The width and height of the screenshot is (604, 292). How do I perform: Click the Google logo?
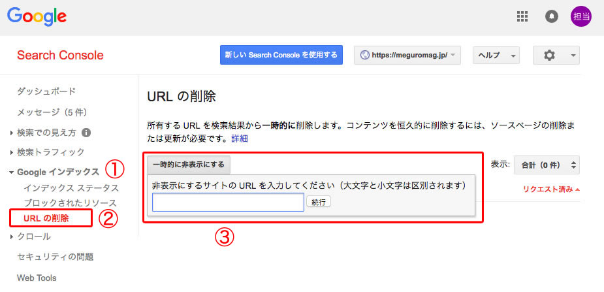37,16
